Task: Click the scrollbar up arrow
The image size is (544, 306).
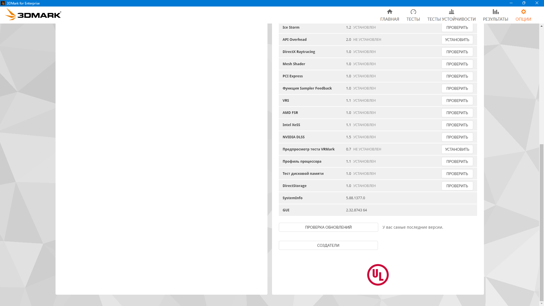Action: click(x=541, y=26)
